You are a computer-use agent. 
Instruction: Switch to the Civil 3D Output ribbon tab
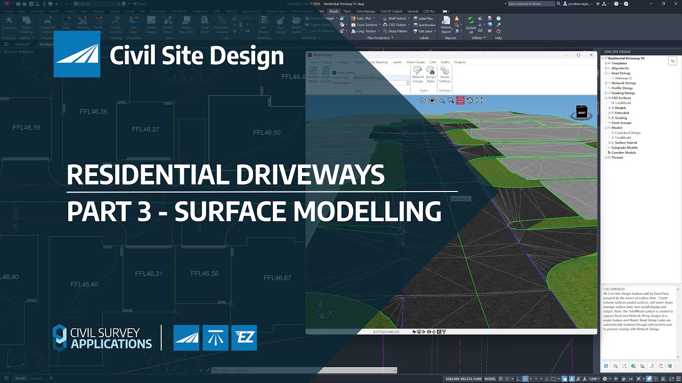[x=391, y=11]
